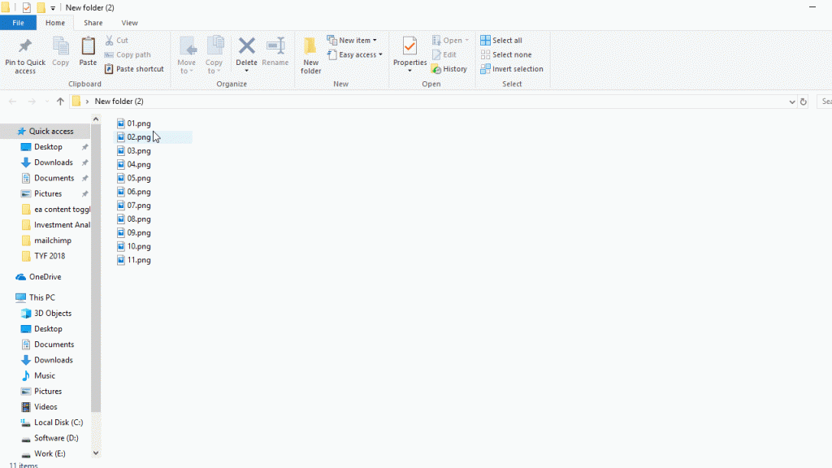The width and height of the screenshot is (832, 468).
Task: Switch to the Share ribbon tab
Action: pos(93,23)
